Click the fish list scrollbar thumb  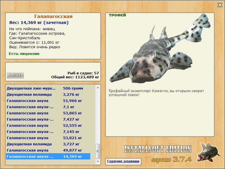point(98,151)
